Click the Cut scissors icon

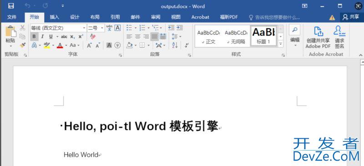[x=22, y=28]
